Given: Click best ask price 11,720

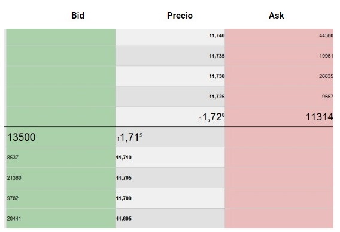Looking at the screenshot, I should pos(212,117).
